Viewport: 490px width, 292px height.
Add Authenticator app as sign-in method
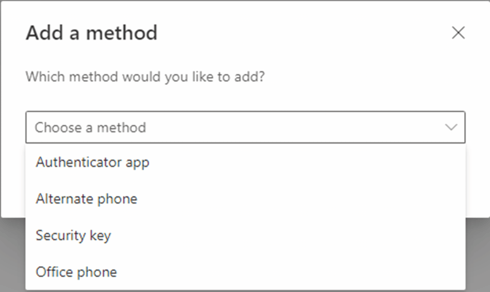(92, 163)
